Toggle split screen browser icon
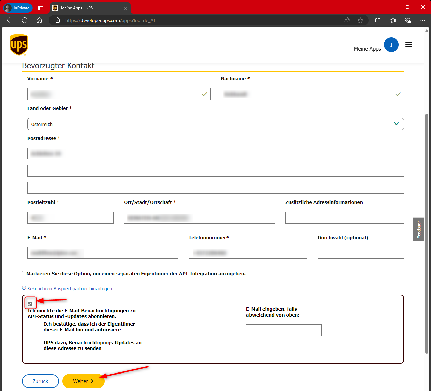Viewport: 431px width, 391px height. (x=378, y=20)
